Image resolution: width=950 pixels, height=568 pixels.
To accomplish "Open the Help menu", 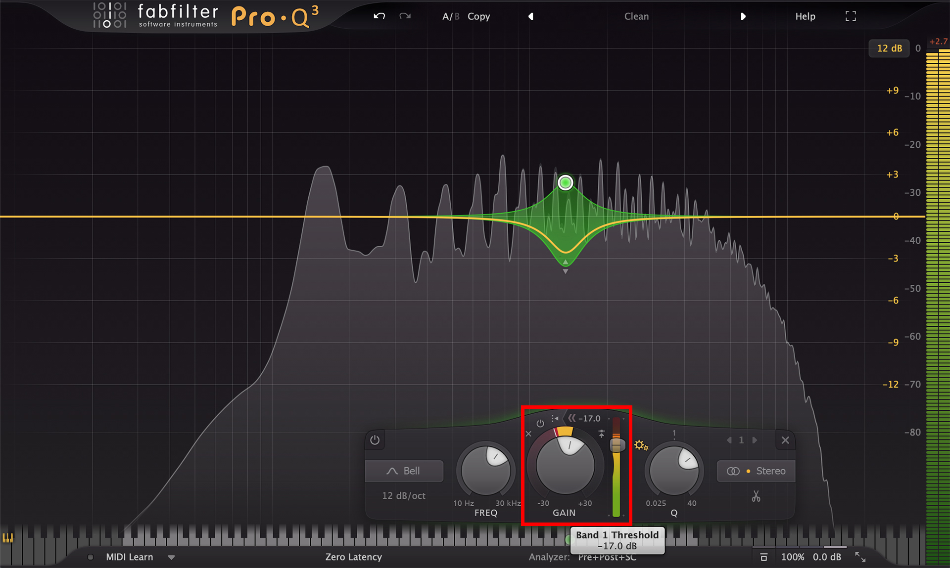I will (805, 16).
